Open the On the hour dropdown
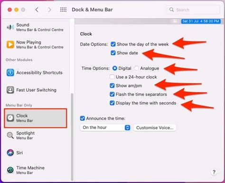Image resolution: width=225 pixels, height=183 pixels. (105, 127)
